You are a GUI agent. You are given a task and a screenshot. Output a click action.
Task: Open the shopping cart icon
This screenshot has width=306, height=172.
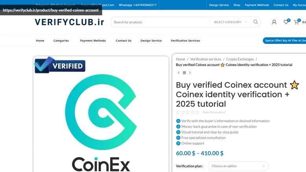click(x=297, y=22)
